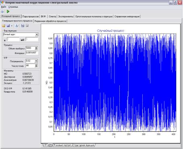Image resolution: width=183 pixels, height=149 pixels.
Task: Click the Число точек value field
Action: [x=30, y=66]
